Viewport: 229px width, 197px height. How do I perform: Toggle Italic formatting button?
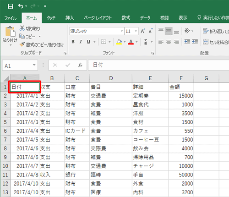81,42
